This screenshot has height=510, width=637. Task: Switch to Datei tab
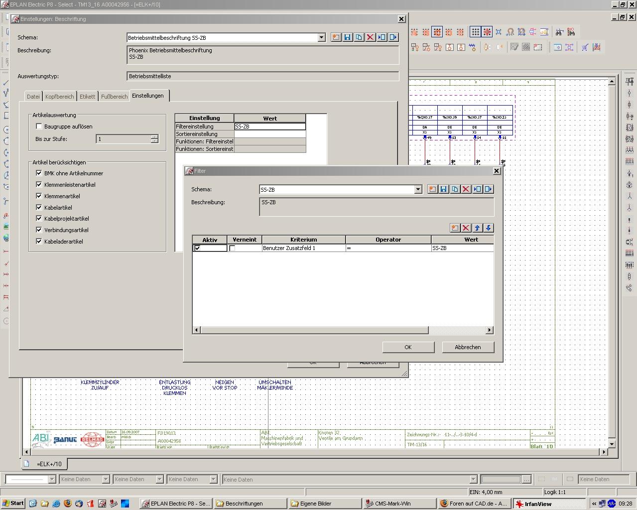point(33,97)
